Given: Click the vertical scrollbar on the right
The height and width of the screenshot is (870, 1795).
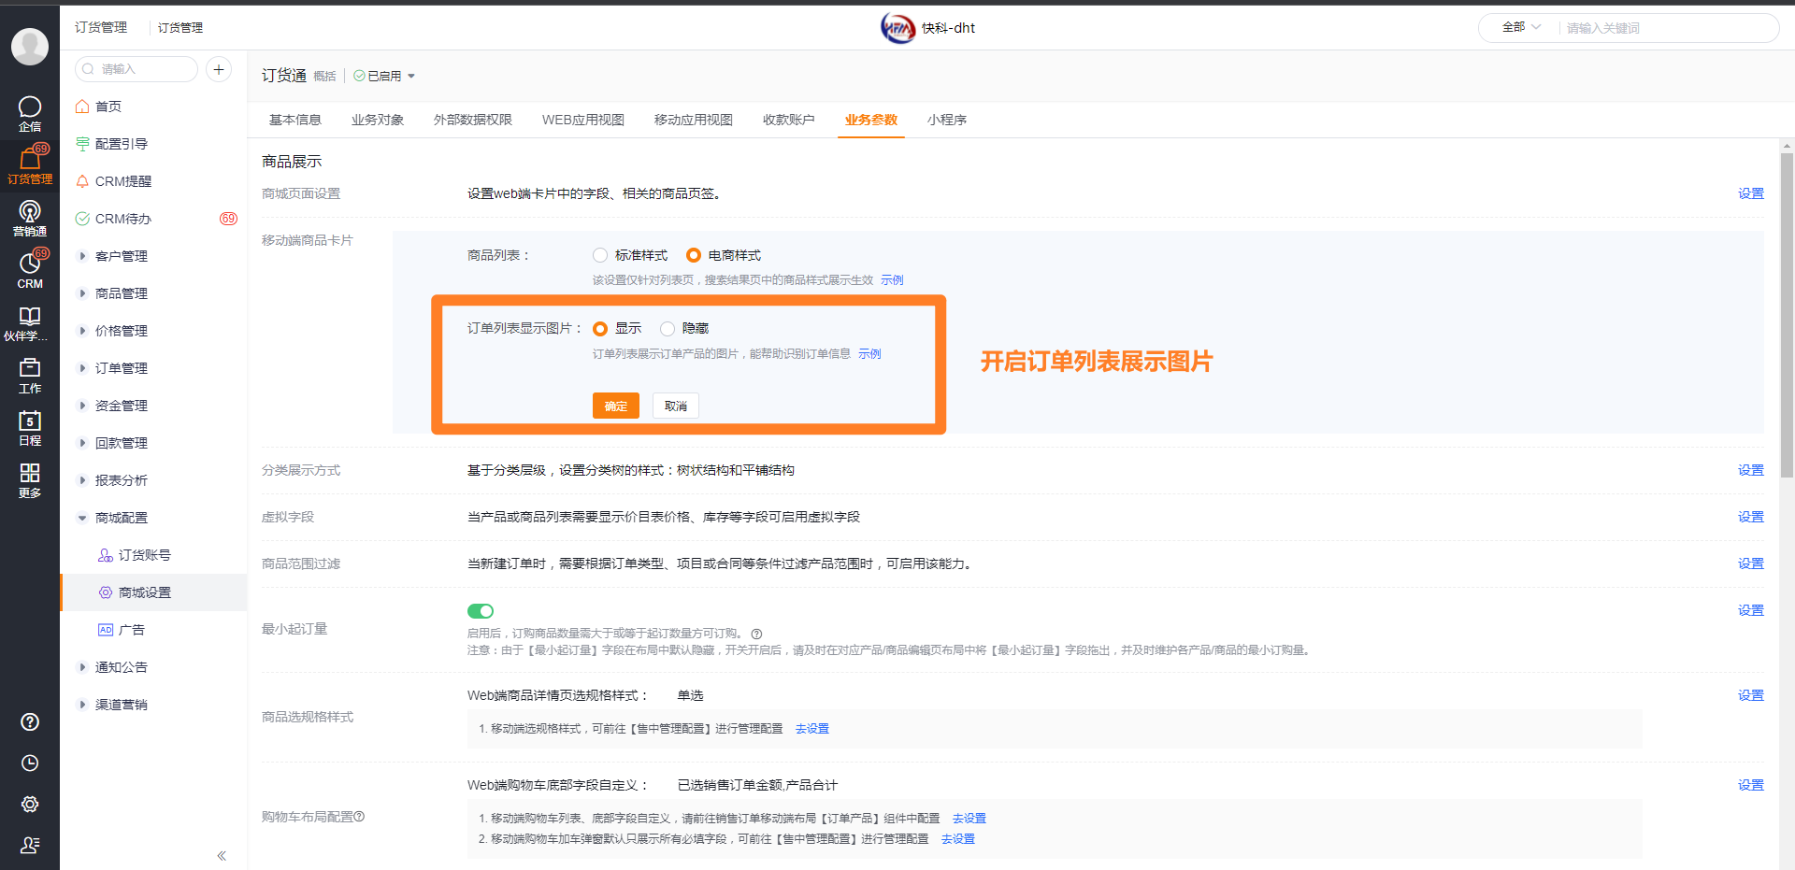Looking at the screenshot, I should pyautogui.click(x=1787, y=315).
